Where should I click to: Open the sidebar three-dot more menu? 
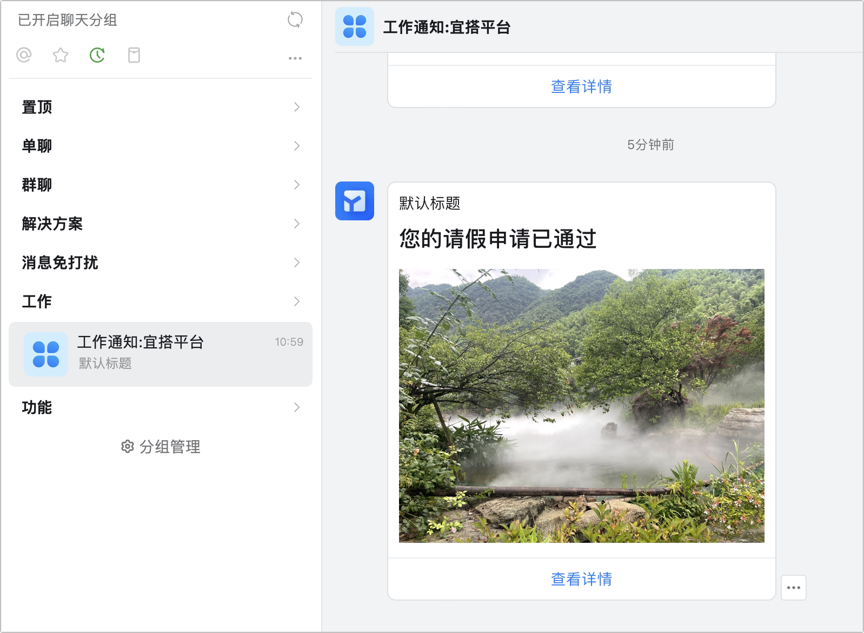click(295, 58)
